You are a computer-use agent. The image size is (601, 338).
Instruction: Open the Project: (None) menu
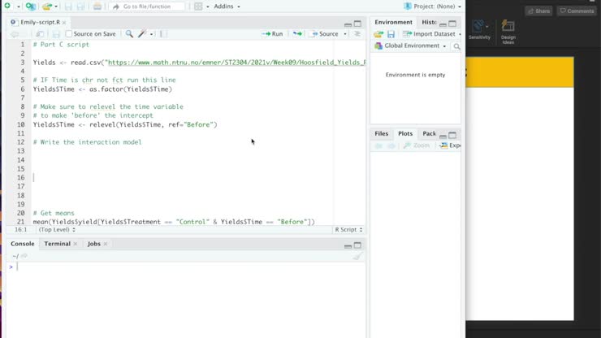[x=432, y=6]
